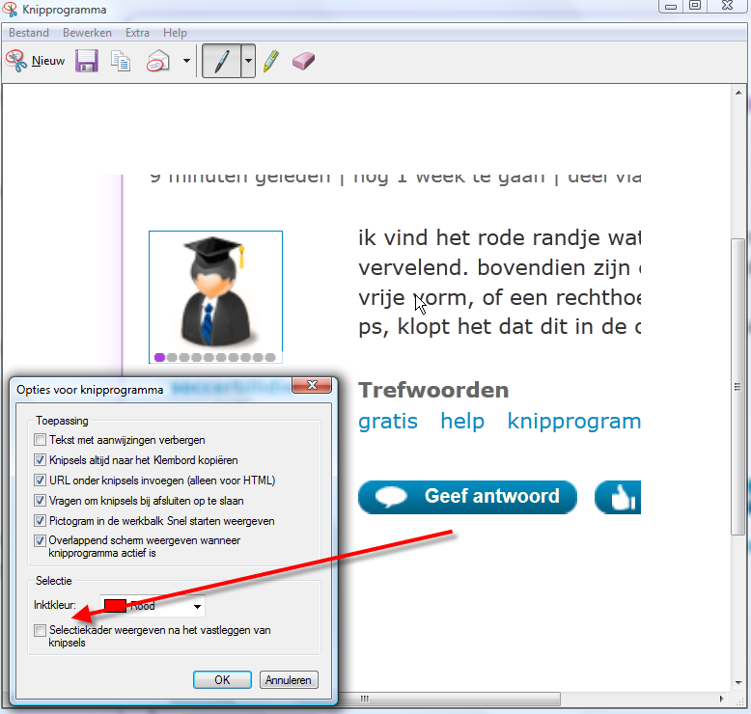
Task: Send the snip via the envelope icon
Action: [157, 61]
